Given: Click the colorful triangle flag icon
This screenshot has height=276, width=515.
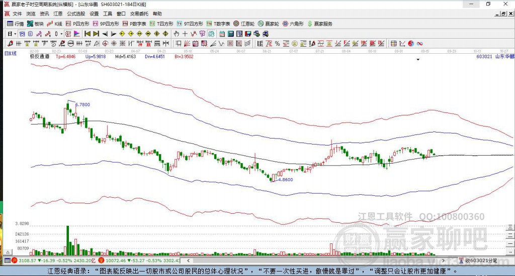Looking at the screenshot, I should (76, 34).
